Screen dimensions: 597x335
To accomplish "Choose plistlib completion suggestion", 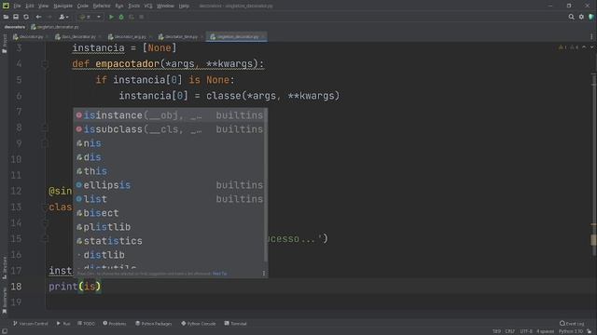I will pos(170,227).
